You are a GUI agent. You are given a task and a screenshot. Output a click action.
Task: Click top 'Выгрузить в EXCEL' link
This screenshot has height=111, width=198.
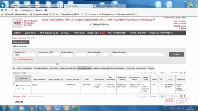point(19,73)
